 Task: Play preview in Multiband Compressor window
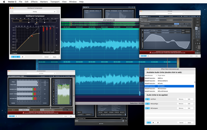(x=18, y=57)
